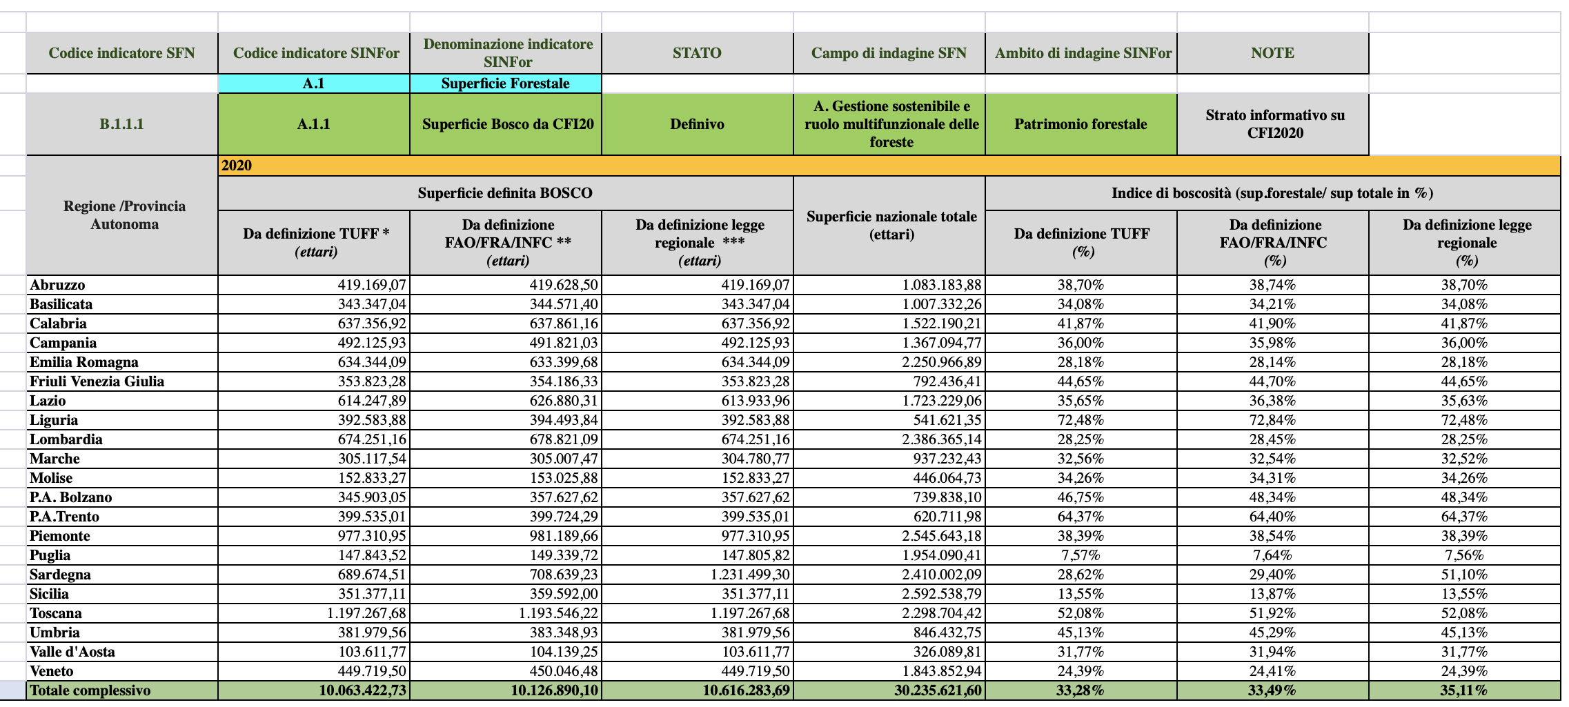Click the 'Strato informativo su CFI2020' note cell
The width and height of the screenshot is (1569, 707).
coord(1272,124)
